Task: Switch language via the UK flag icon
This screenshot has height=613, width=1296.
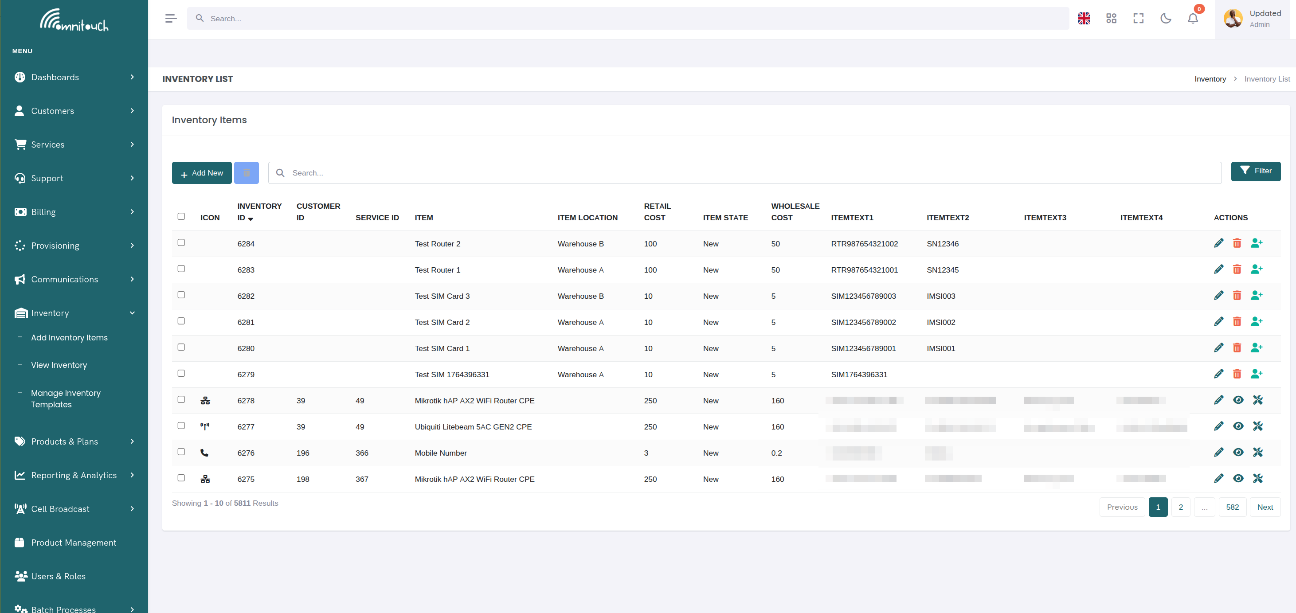Action: 1084,18
